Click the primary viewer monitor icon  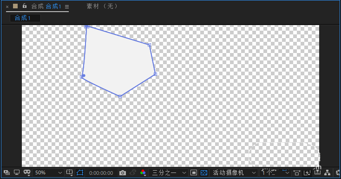point(17,172)
